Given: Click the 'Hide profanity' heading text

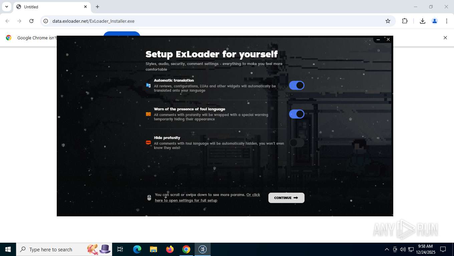Looking at the screenshot, I should [x=167, y=138].
